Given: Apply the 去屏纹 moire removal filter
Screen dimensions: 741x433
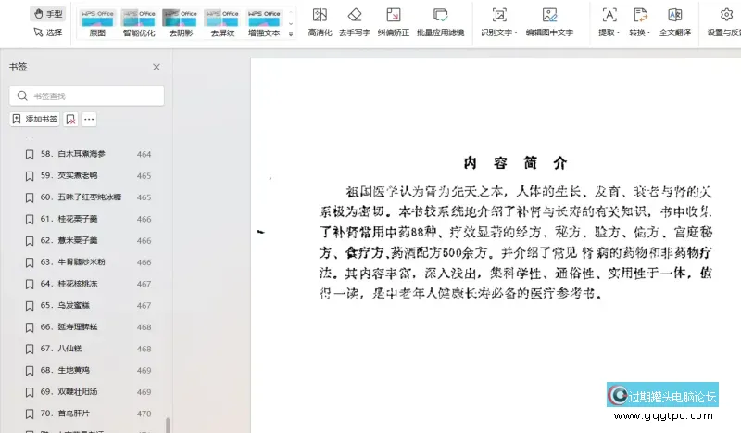Looking at the screenshot, I should (222, 23).
